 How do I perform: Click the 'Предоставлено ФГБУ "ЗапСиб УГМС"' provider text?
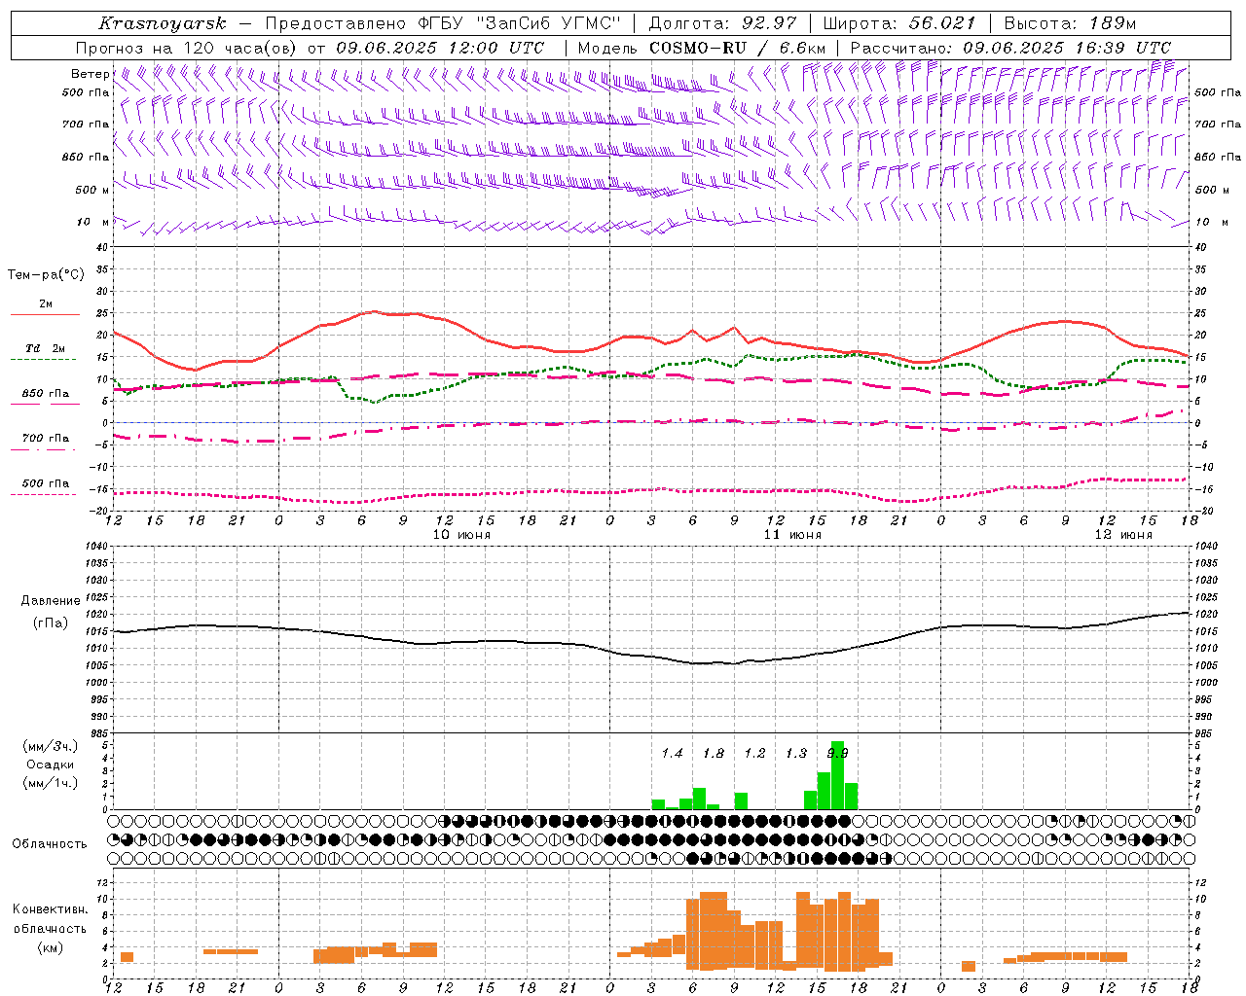[444, 23]
